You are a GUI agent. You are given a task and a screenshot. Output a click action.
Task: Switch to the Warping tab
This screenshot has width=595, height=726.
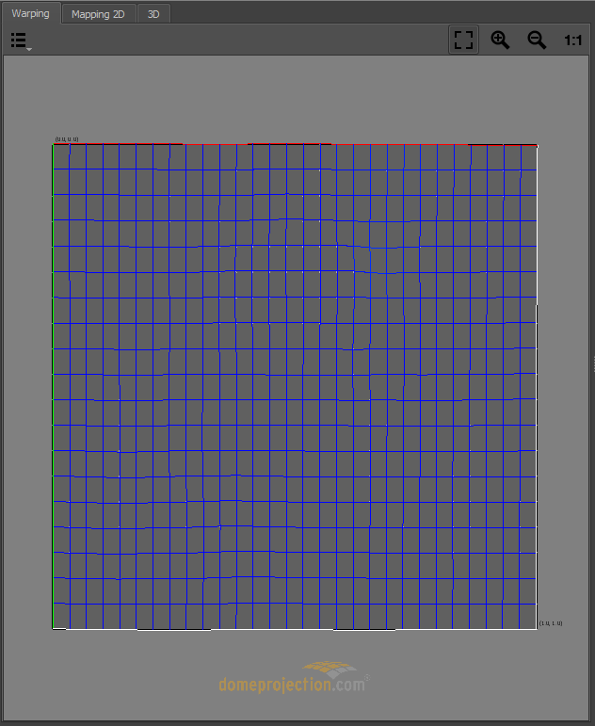coord(31,13)
